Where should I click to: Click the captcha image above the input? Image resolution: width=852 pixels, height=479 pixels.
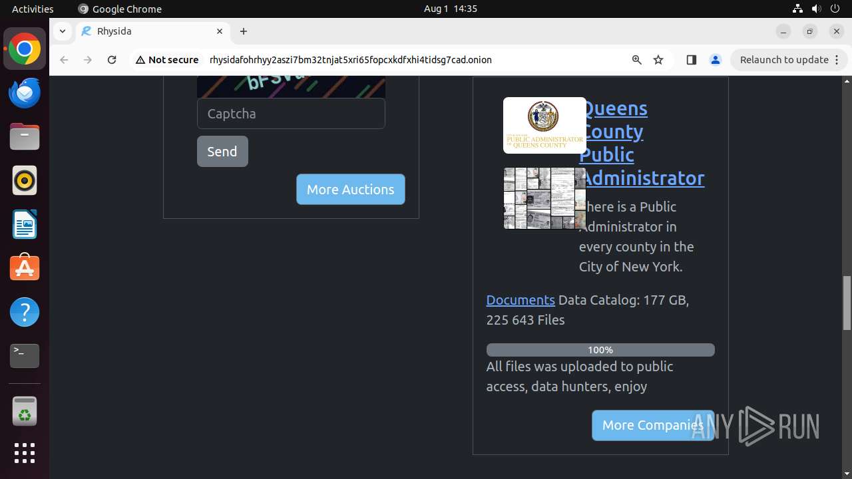coord(291,86)
